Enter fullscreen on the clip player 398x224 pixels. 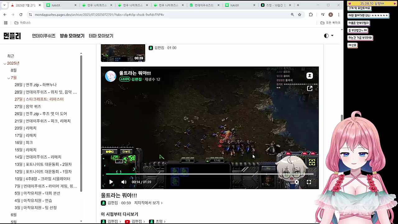point(309,182)
